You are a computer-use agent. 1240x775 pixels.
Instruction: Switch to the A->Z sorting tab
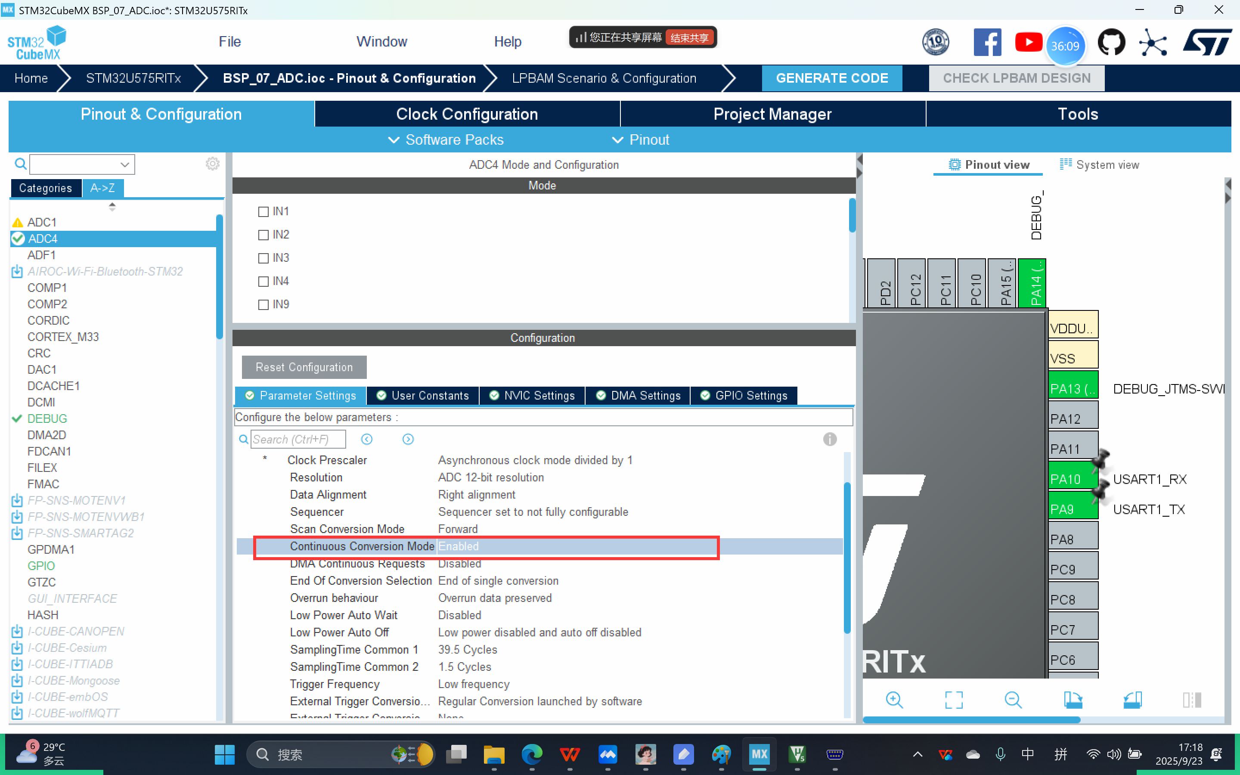point(102,188)
